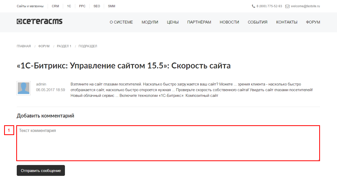Open the Сайты и магазины link

tap(30, 6)
